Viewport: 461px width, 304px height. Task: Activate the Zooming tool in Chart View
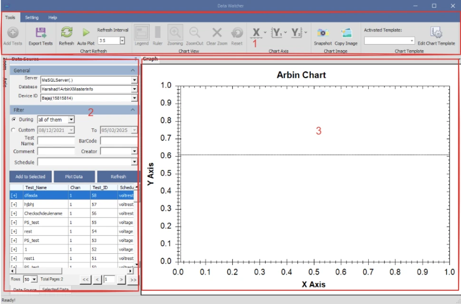tap(175, 33)
